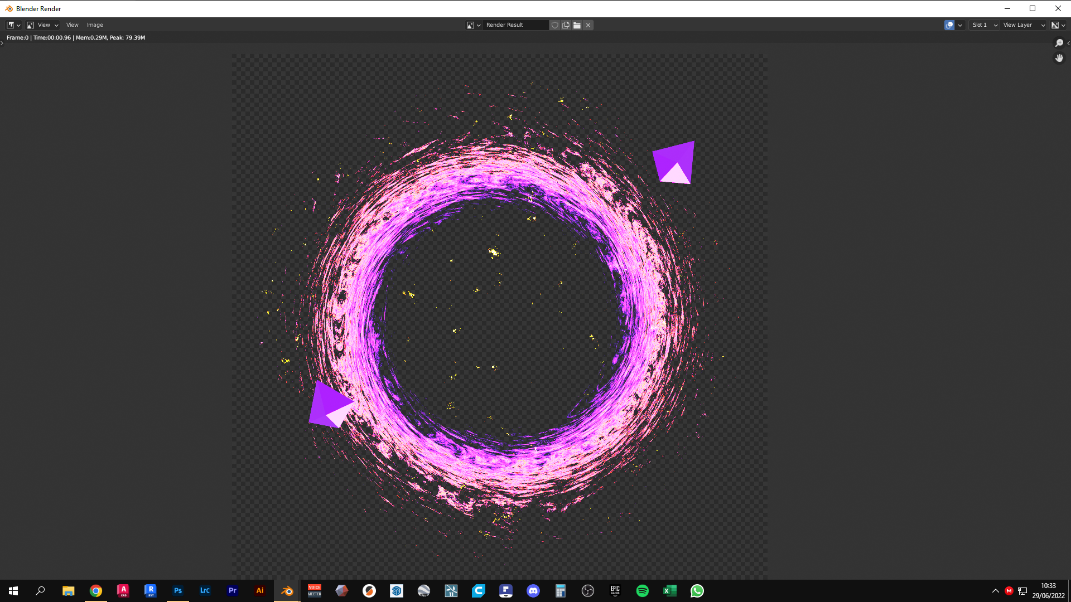
Task: Open the display channels dropdown
Action: pos(1058,25)
